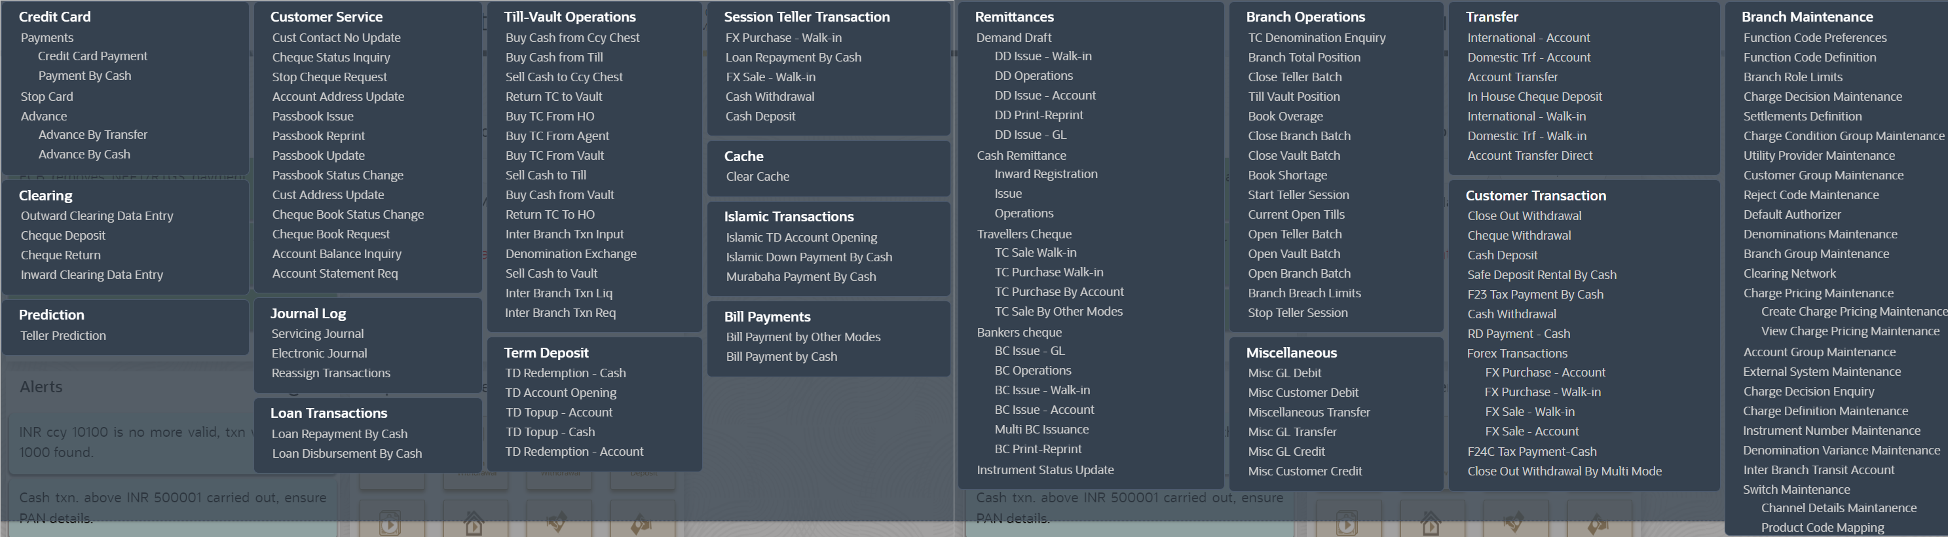Open Loan Disbursement By Cash
The image size is (1948, 537).
click(x=347, y=454)
